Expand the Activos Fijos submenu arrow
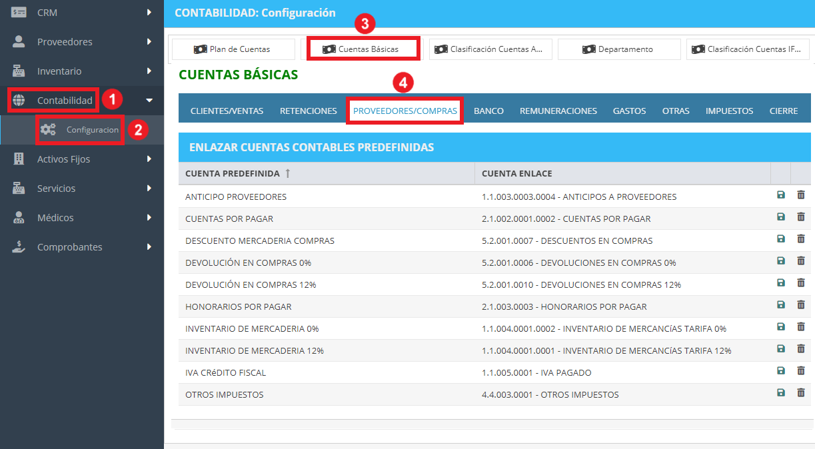 click(x=149, y=159)
